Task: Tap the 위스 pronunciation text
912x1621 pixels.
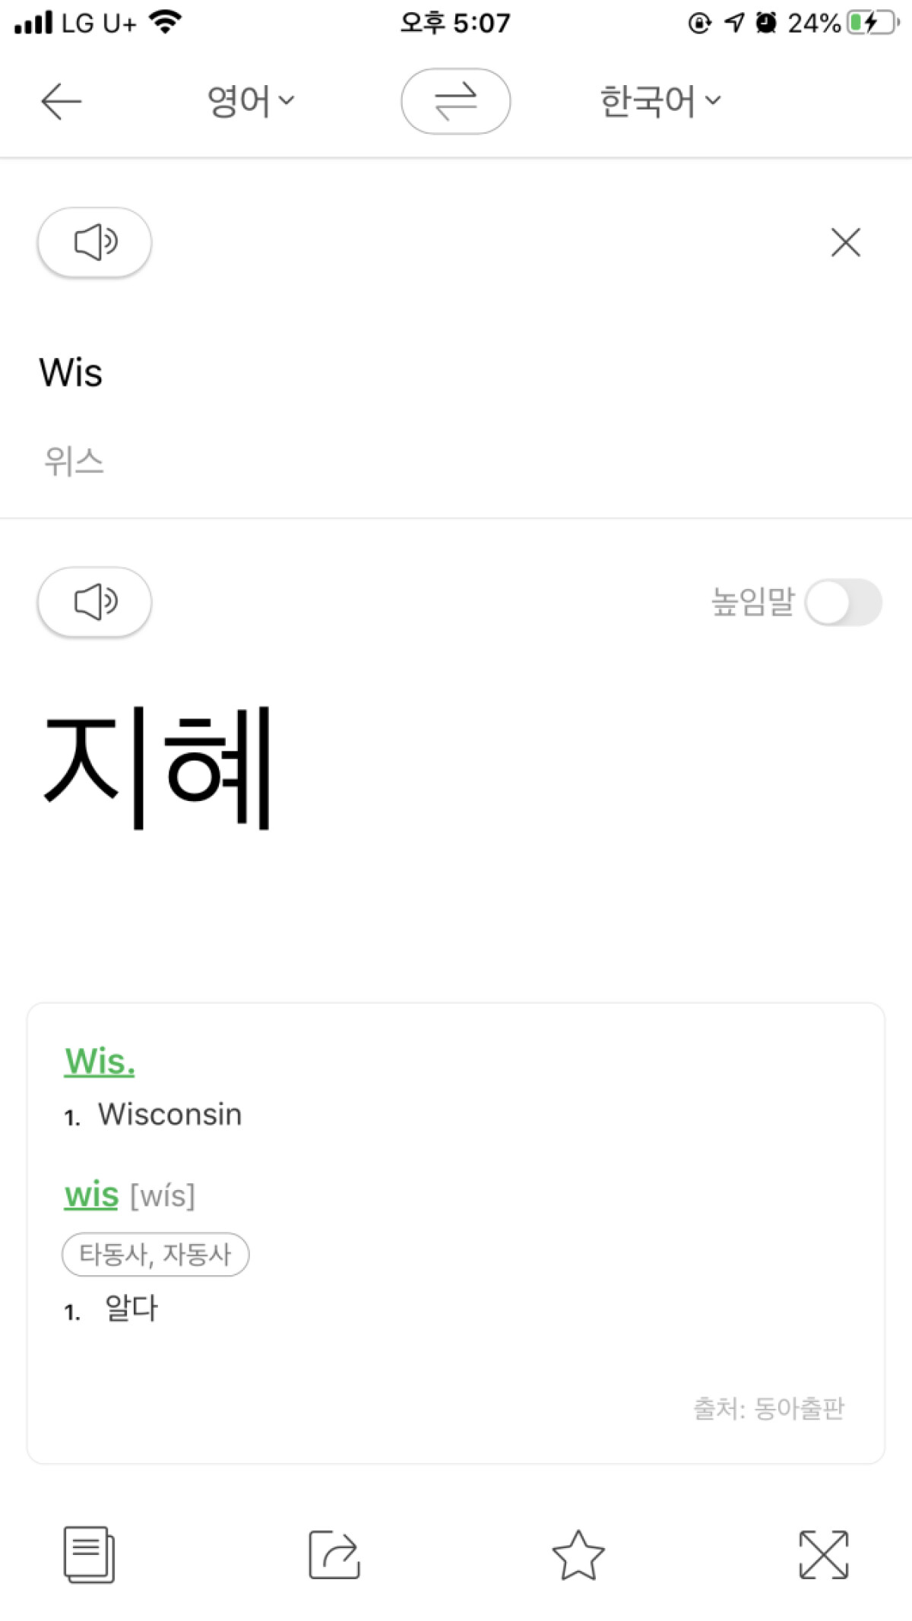Action: (x=74, y=461)
